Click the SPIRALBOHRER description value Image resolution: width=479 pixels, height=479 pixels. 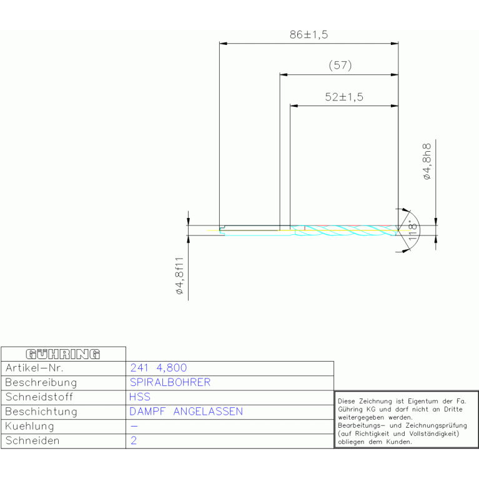[170, 382]
